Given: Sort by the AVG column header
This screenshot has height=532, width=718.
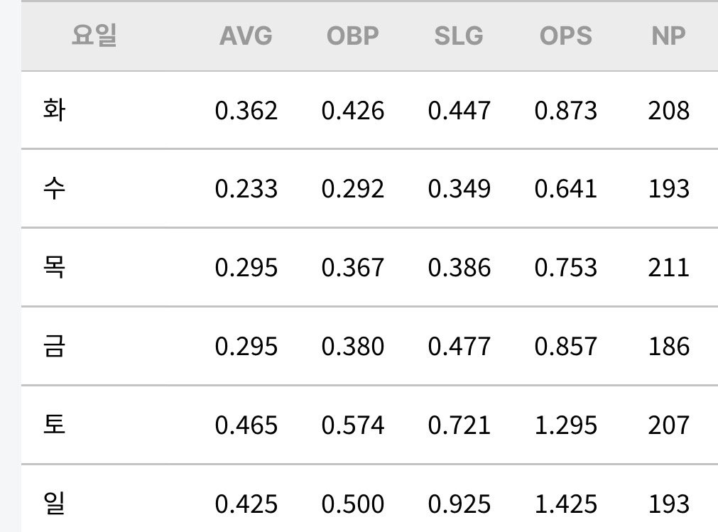Looking at the screenshot, I should [246, 36].
